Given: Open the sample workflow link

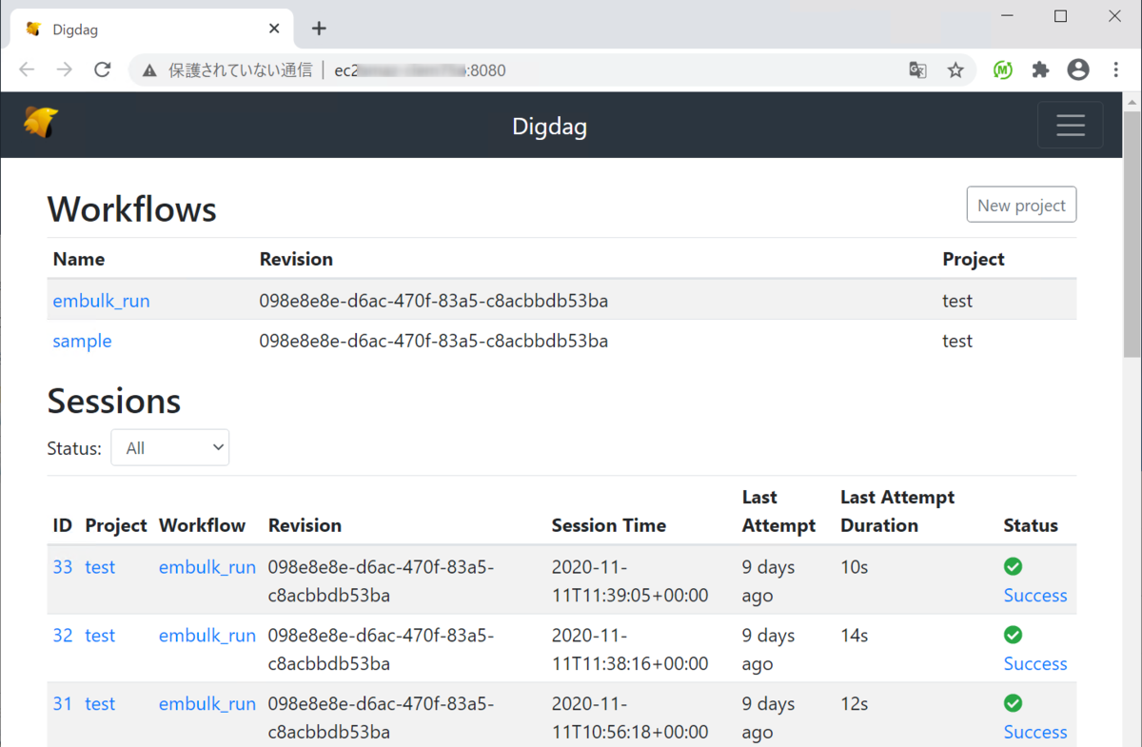Looking at the screenshot, I should [x=82, y=341].
